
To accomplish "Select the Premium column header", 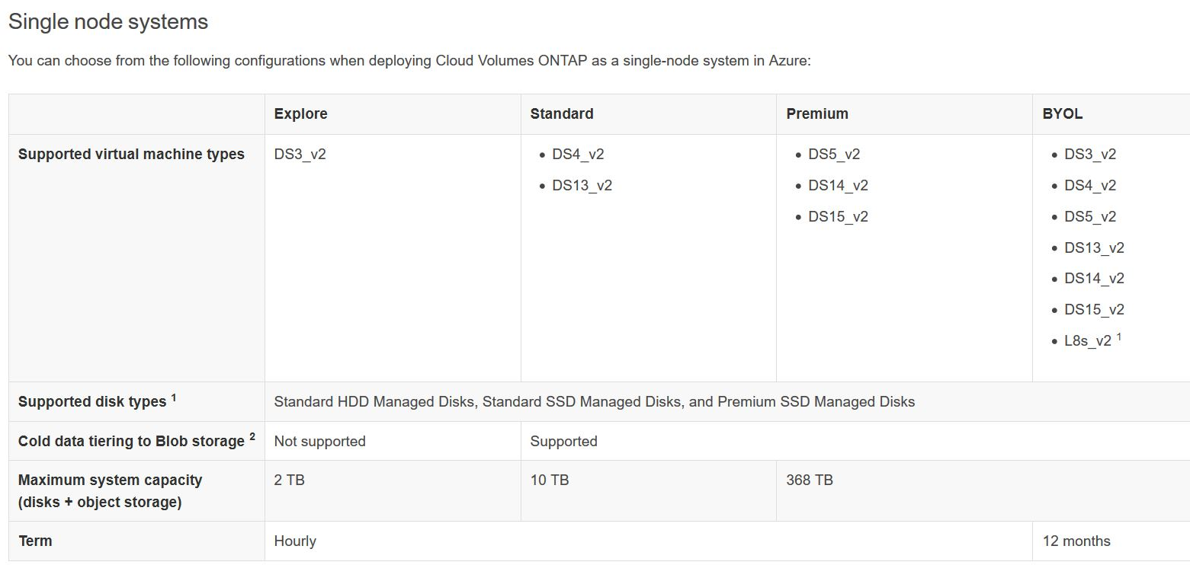I will point(817,114).
